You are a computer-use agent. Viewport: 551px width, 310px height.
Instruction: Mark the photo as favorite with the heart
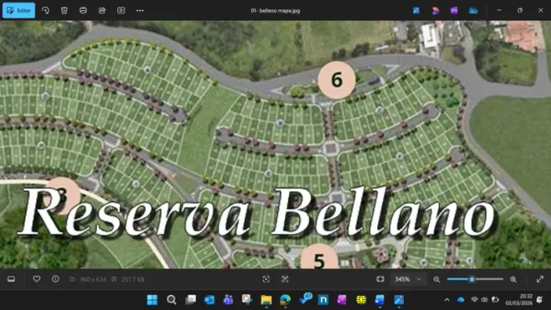point(36,279)
